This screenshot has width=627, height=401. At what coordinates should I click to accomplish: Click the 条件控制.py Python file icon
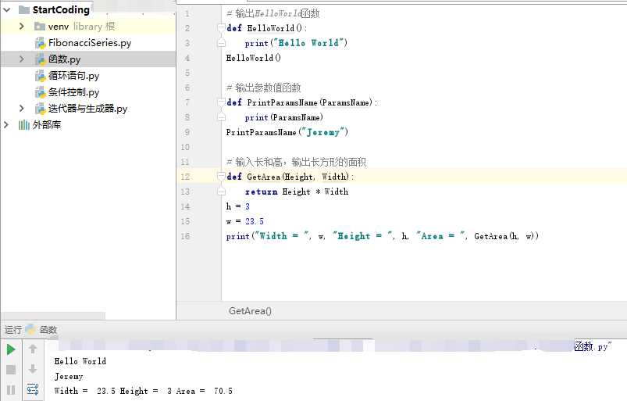click(x=40, y=92)
